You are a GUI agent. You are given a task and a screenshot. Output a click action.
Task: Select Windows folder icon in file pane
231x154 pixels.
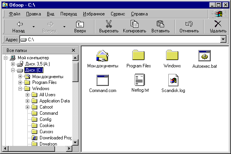(x=172, y=55)
